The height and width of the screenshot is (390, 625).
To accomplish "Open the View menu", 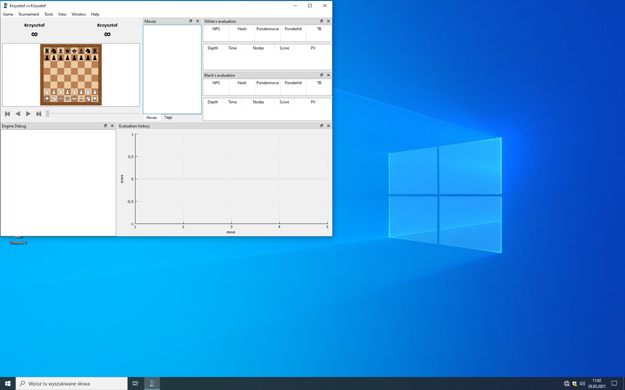I will click(62, 14).
